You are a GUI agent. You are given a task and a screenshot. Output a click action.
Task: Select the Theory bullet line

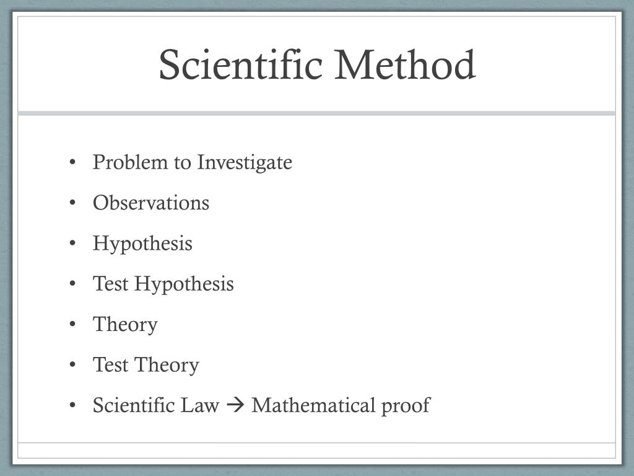(x=125, y=325)
